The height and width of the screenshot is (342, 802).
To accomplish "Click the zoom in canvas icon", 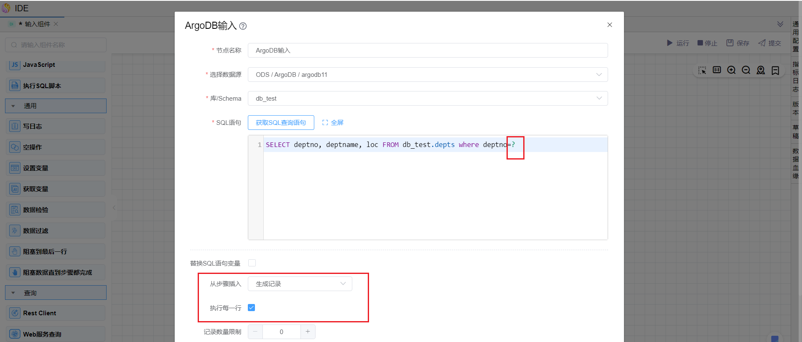I will pyautogui.click(x=731, y=70).
